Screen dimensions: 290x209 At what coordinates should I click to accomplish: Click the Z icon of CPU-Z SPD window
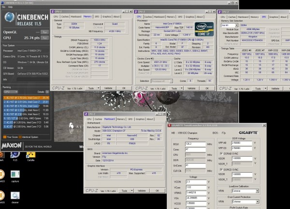(x=220, y=12)
